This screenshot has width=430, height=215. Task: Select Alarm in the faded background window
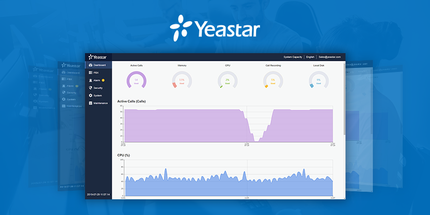pos(70,86)
